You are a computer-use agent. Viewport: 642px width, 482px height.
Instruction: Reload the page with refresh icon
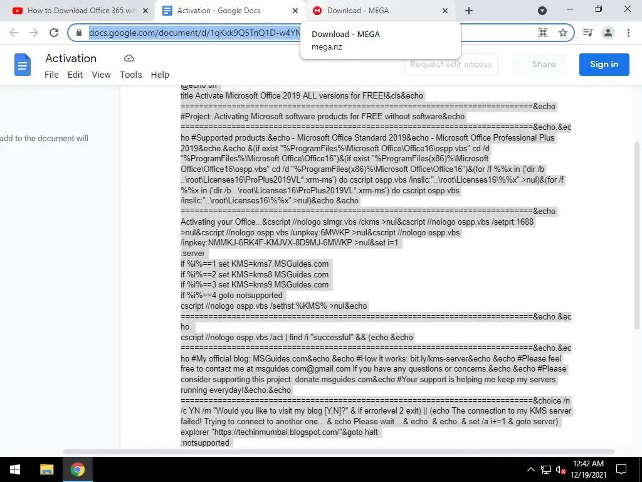pyautogui.click(x=54, y=33)
